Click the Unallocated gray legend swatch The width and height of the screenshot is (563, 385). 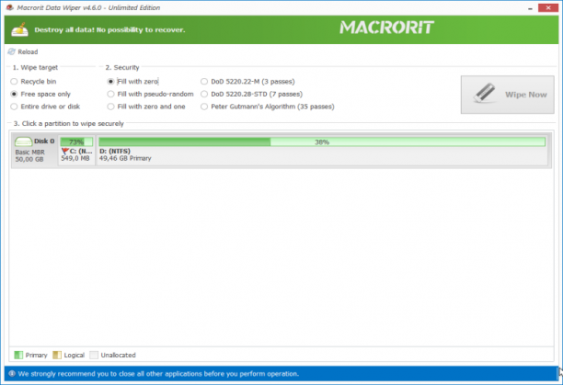pyautogui.click(x=94, y=355)
